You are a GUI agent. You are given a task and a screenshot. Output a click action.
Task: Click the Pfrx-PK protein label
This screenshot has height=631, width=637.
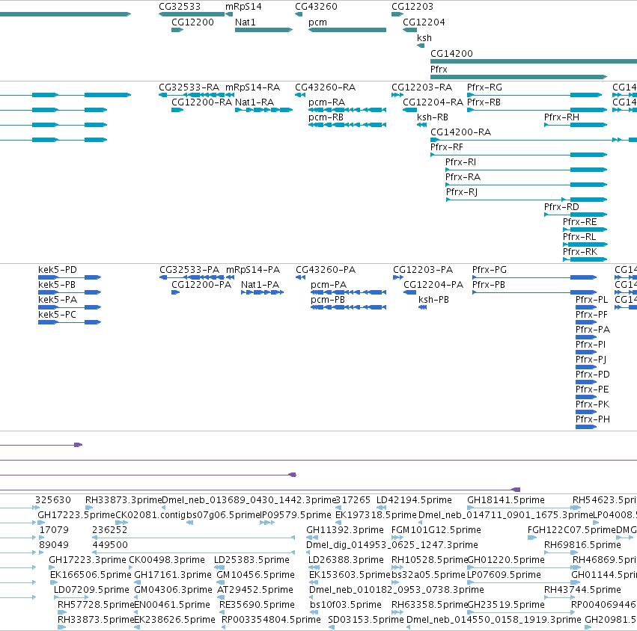coord(592,404)
